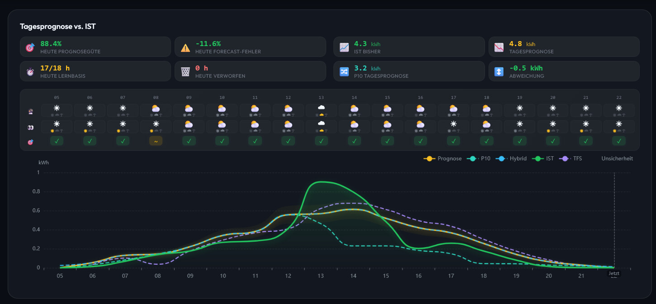Click the observed-row partly cloudy icon for hour 10
Image resolution: width=656 pixels, height=304 pixels.
tap(222, 124)
